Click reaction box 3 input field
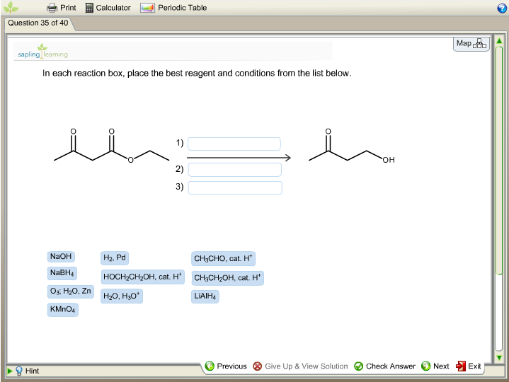Viewport: 509px width, 382px height. (235, 187)
